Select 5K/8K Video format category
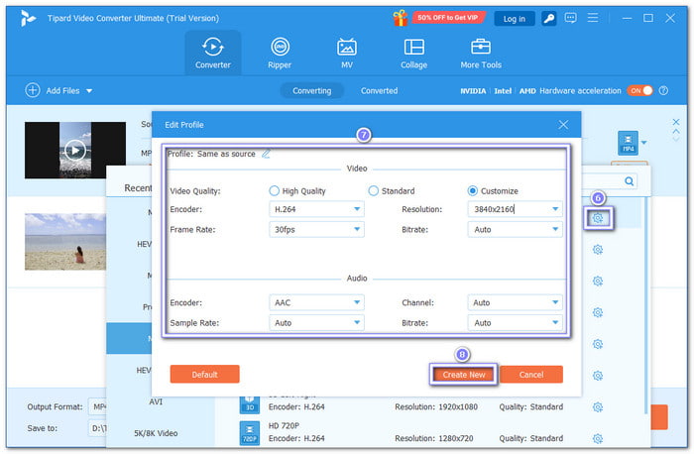 pyautogui.click(x=159, y=432)
